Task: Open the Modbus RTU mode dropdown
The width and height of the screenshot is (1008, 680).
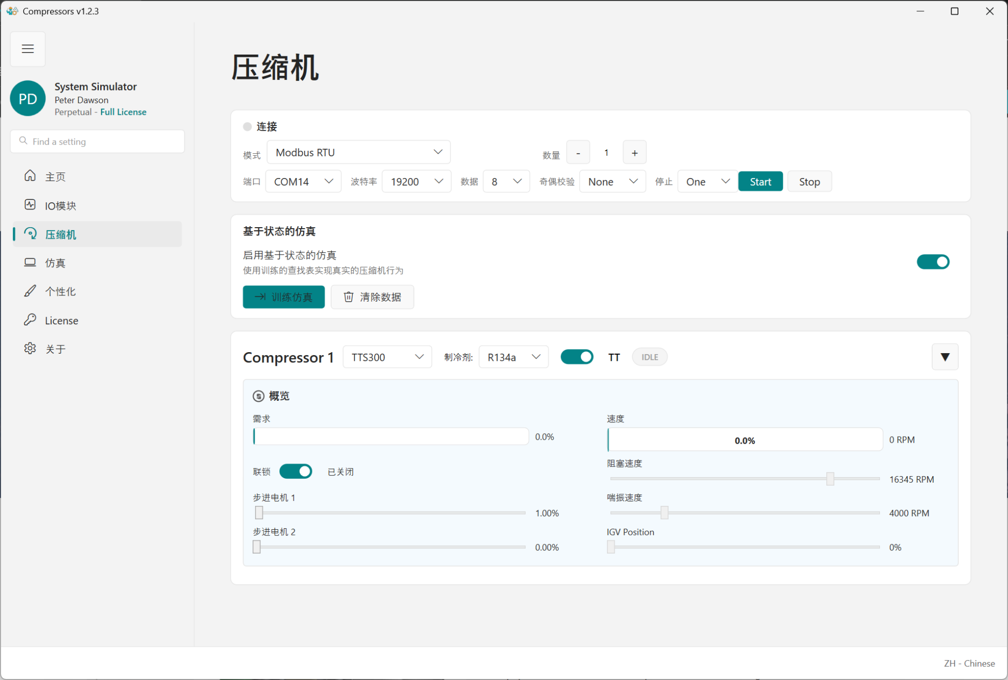Action: pyautogui.click(x=358, y=152)
